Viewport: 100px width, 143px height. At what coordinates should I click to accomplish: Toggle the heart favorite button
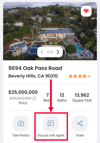click(x=86, y=11)
